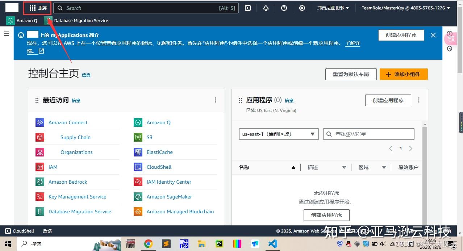Image resolution: width=463 pixels, height=251 pixels.
Task: Open Google Chrome from the taskbar
Action: (x=148, y=244)
